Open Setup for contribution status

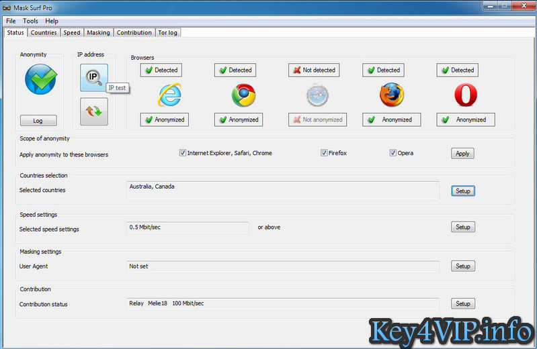pyautogui.click(x=462, y=303)
